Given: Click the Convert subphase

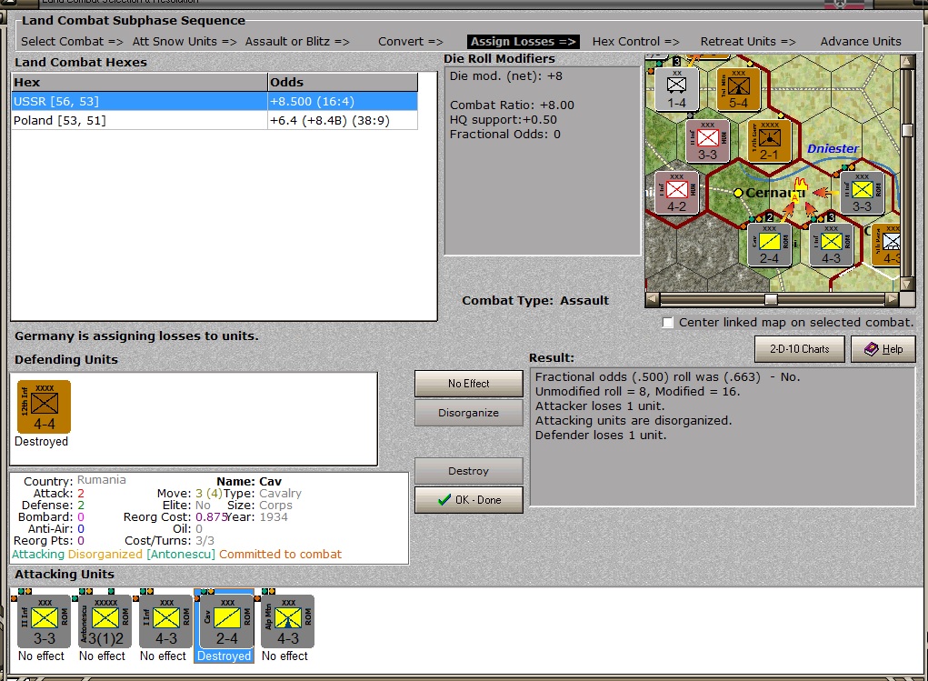Looking at the screenshot, I should coord(411,42).
